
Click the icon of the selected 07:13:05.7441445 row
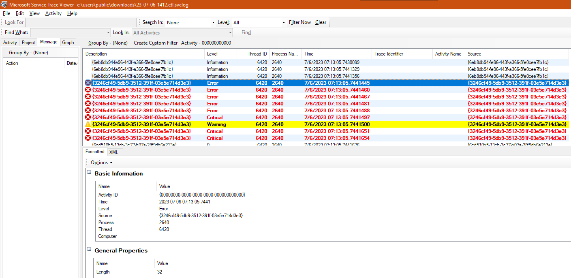pyautogui.click(x=88, y=83)
